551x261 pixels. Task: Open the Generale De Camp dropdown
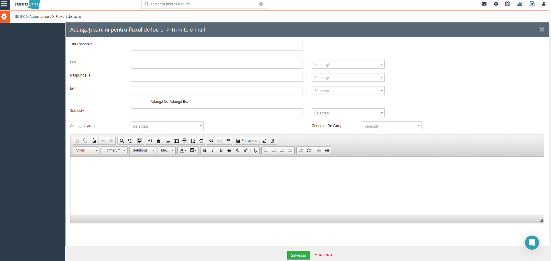pos(392,126)
